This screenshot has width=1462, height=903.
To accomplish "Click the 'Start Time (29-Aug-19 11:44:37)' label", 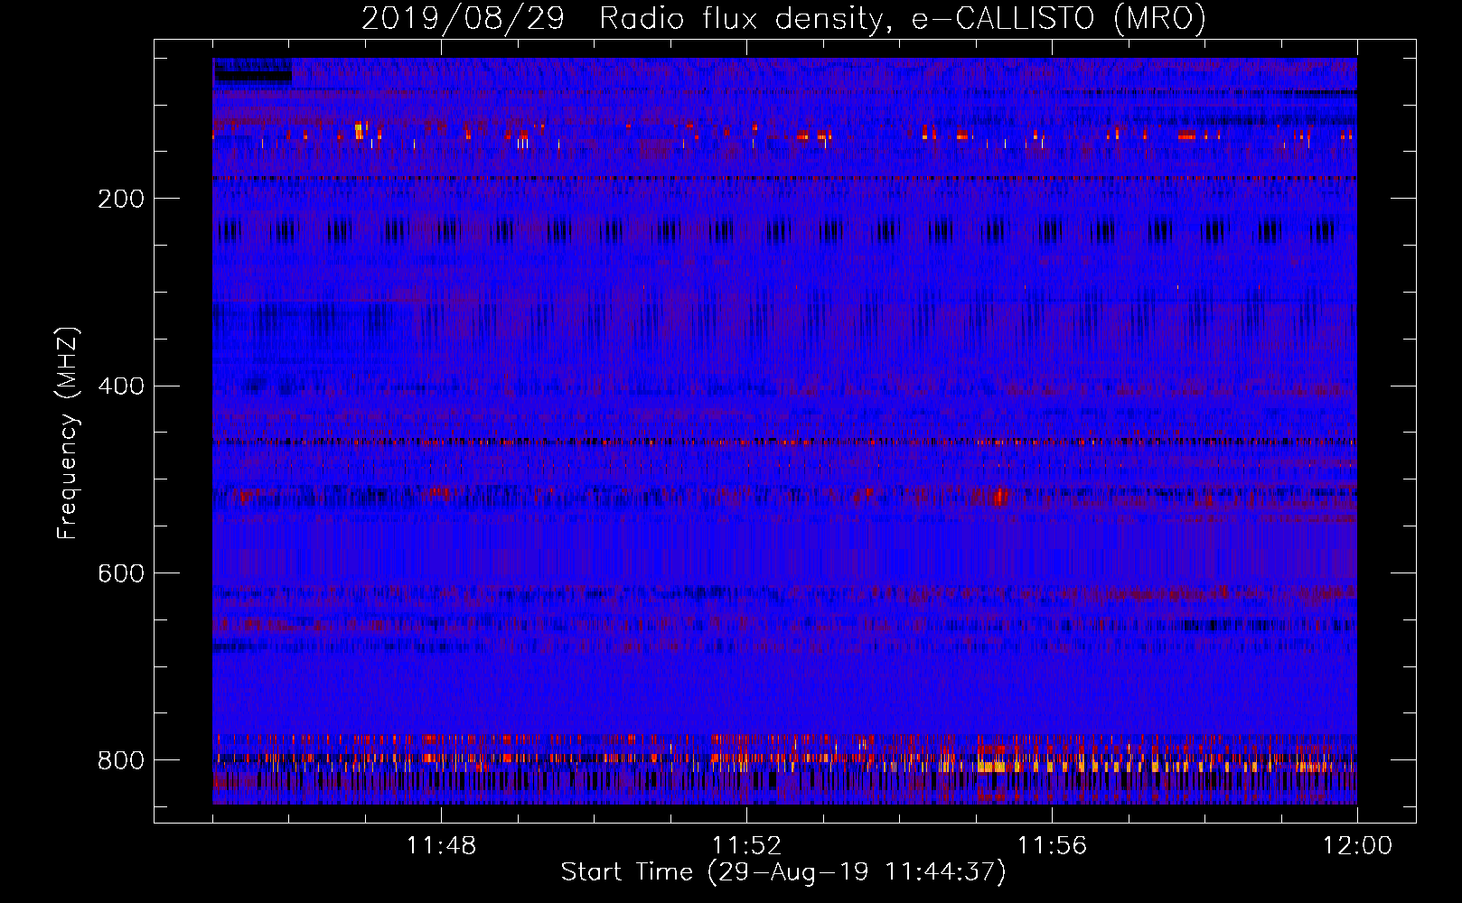I will 783,872.
